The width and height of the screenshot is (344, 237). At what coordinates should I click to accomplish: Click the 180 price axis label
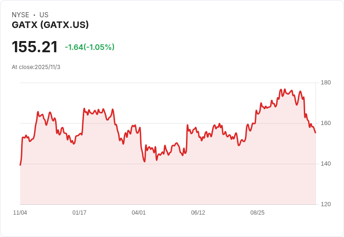[326, 83]
